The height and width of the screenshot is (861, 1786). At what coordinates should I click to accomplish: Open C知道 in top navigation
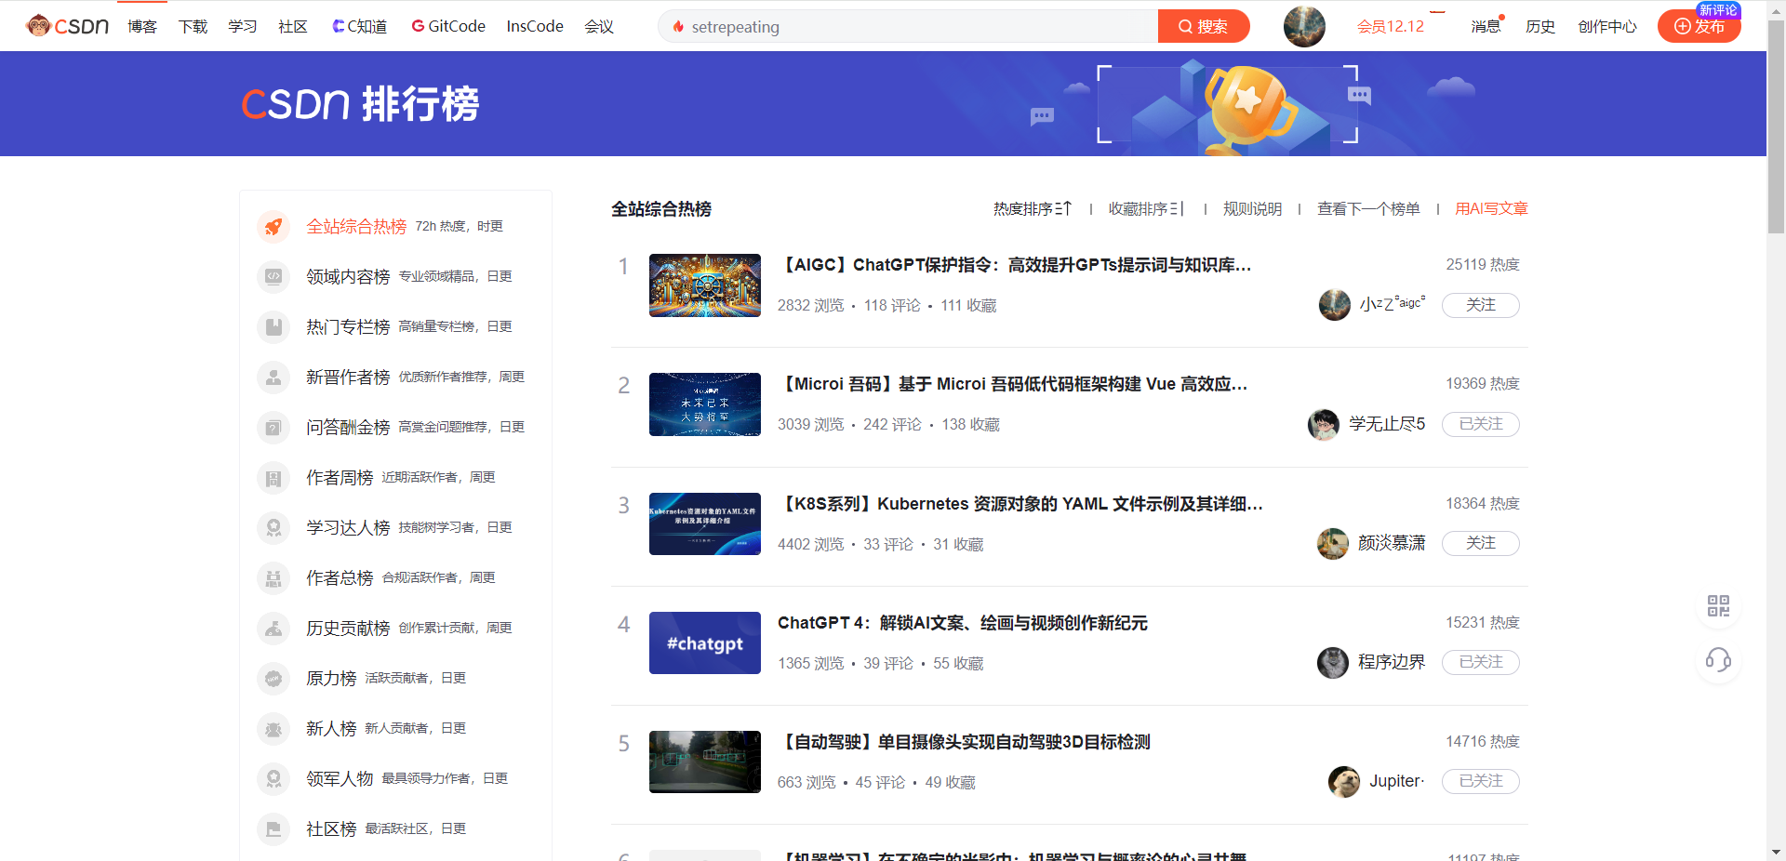pos(359,26)
